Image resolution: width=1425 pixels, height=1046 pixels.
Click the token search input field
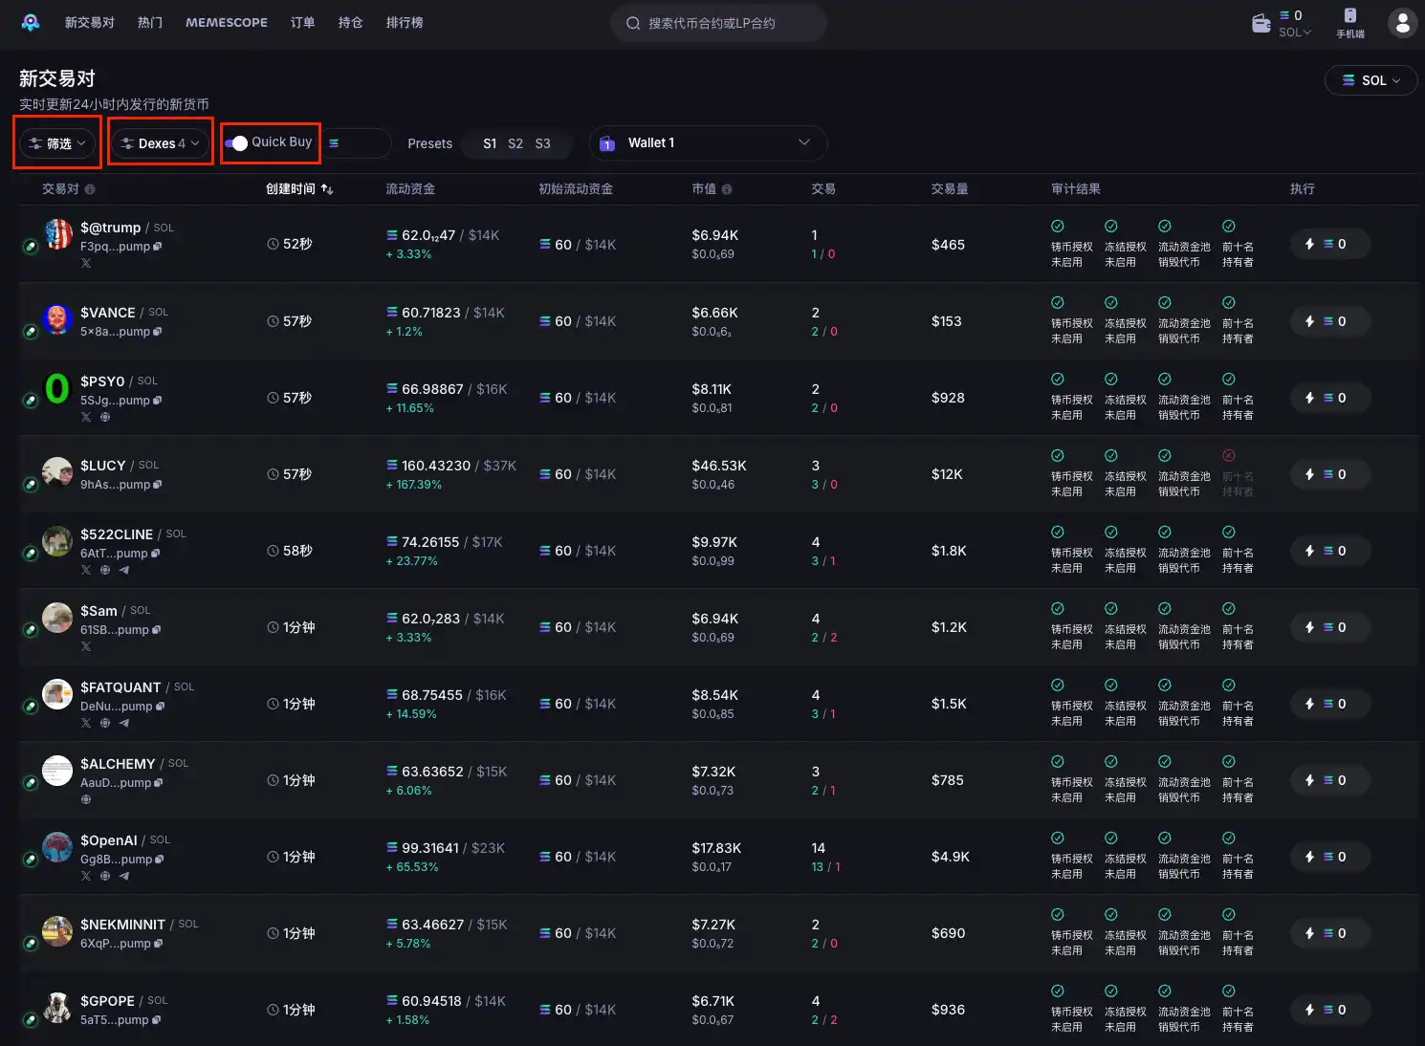point(717,23)
